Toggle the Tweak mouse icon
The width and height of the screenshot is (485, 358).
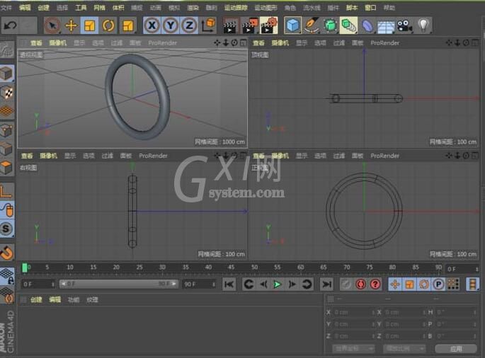tap(7, 210)
